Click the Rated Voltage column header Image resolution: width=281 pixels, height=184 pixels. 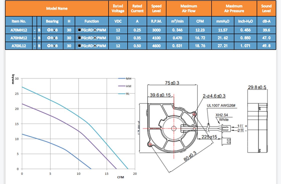[x=118, y=9]
